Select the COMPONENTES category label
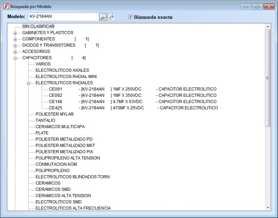The height and width of the screenshot is (218, 278). [x=38, y=39]
